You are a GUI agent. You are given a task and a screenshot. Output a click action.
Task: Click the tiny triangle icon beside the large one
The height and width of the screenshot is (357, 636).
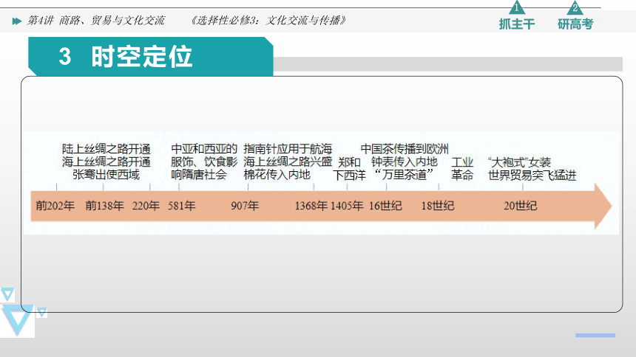pos(41,312)
